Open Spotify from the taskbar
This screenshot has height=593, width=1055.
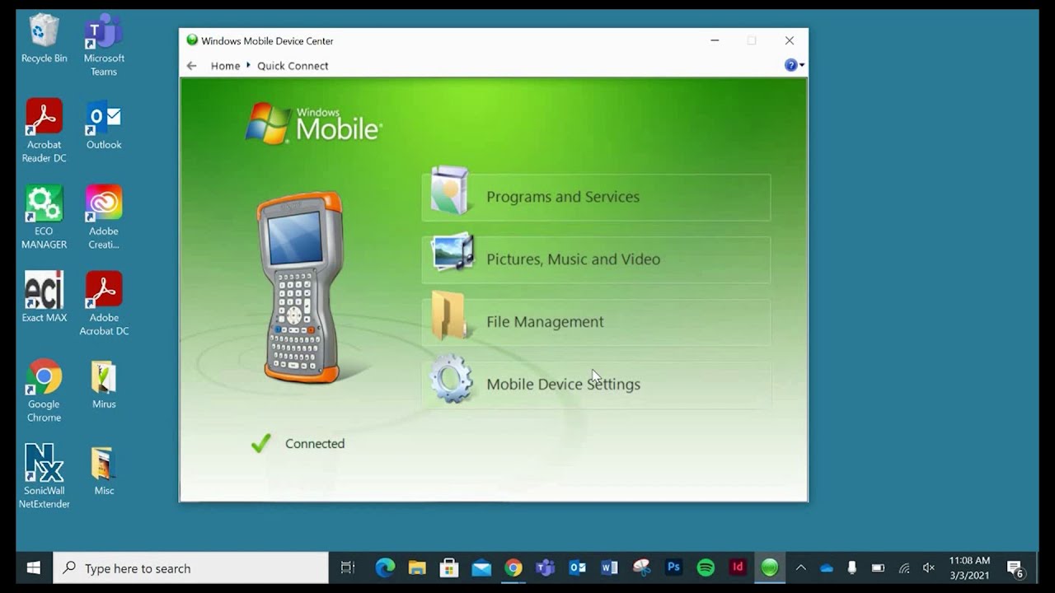tap(706, 567)
